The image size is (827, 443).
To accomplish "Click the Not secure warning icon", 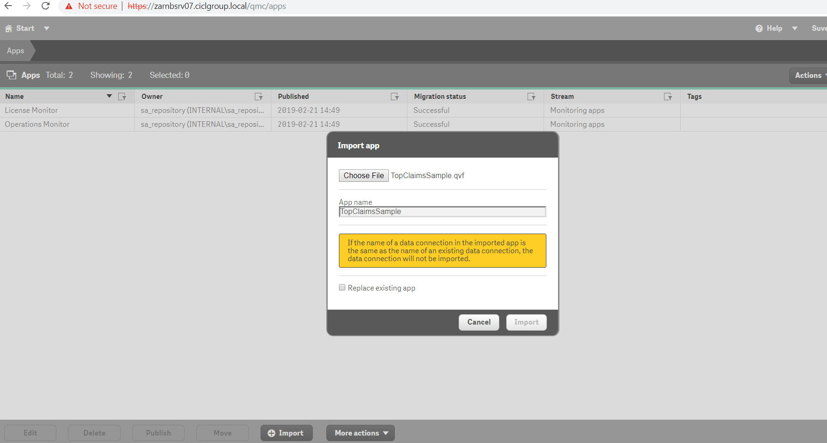I will 69,6.
